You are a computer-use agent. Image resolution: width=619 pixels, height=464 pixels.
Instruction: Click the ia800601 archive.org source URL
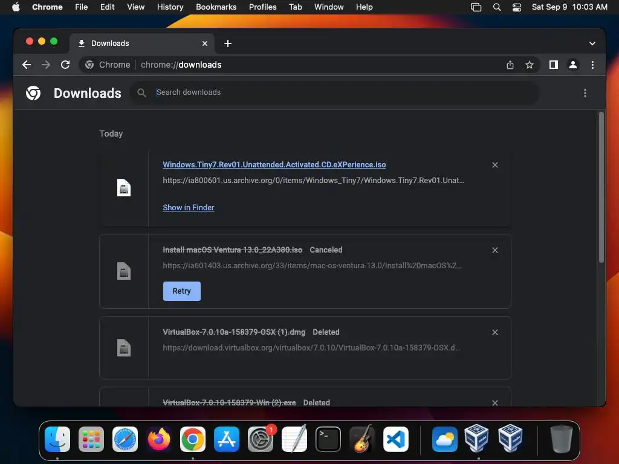point(314,180)
